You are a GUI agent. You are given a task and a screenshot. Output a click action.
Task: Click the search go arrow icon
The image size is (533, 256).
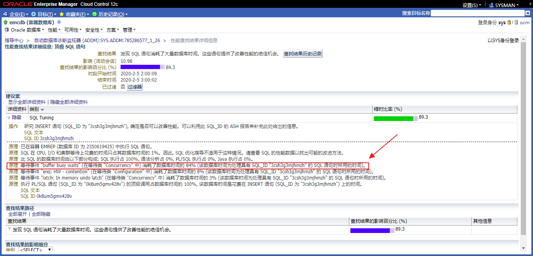[527, 13]
